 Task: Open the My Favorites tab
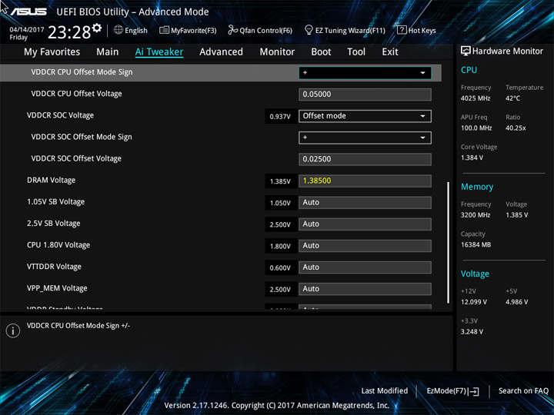(52, 52)
